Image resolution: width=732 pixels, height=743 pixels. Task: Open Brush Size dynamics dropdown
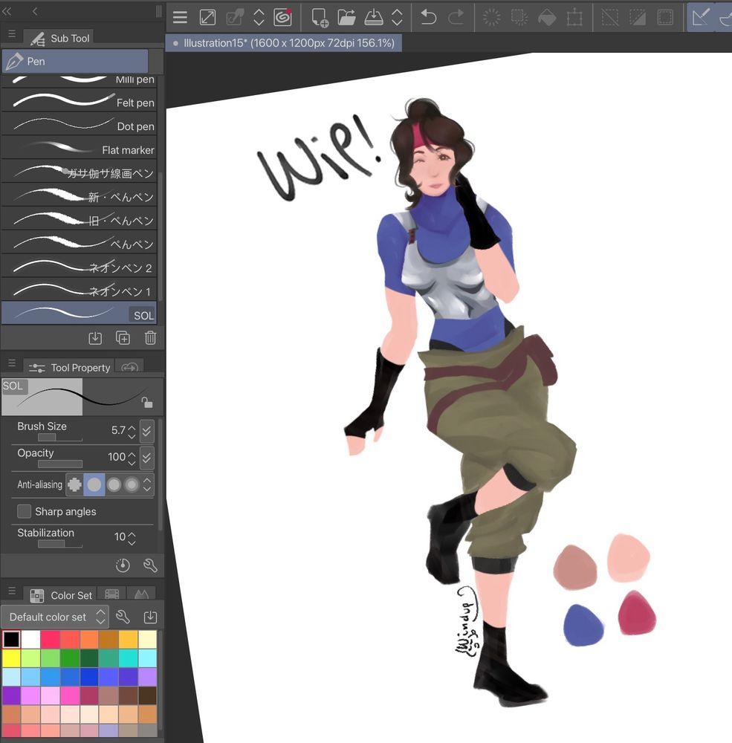pos(147,431)
